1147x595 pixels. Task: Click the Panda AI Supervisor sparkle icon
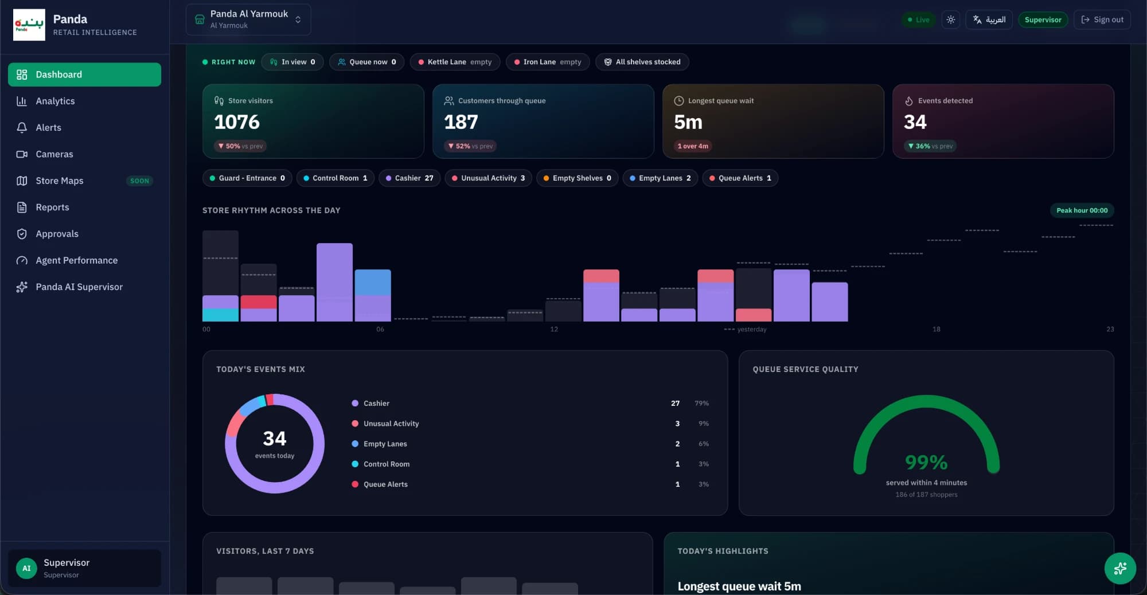[22, 287]
